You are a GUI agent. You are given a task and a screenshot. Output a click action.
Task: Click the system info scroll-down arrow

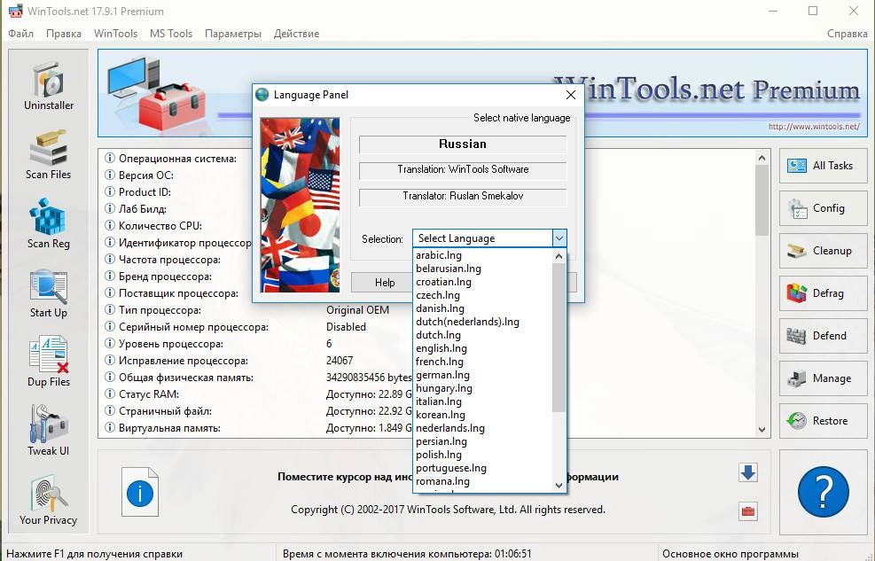click(762, 430)
